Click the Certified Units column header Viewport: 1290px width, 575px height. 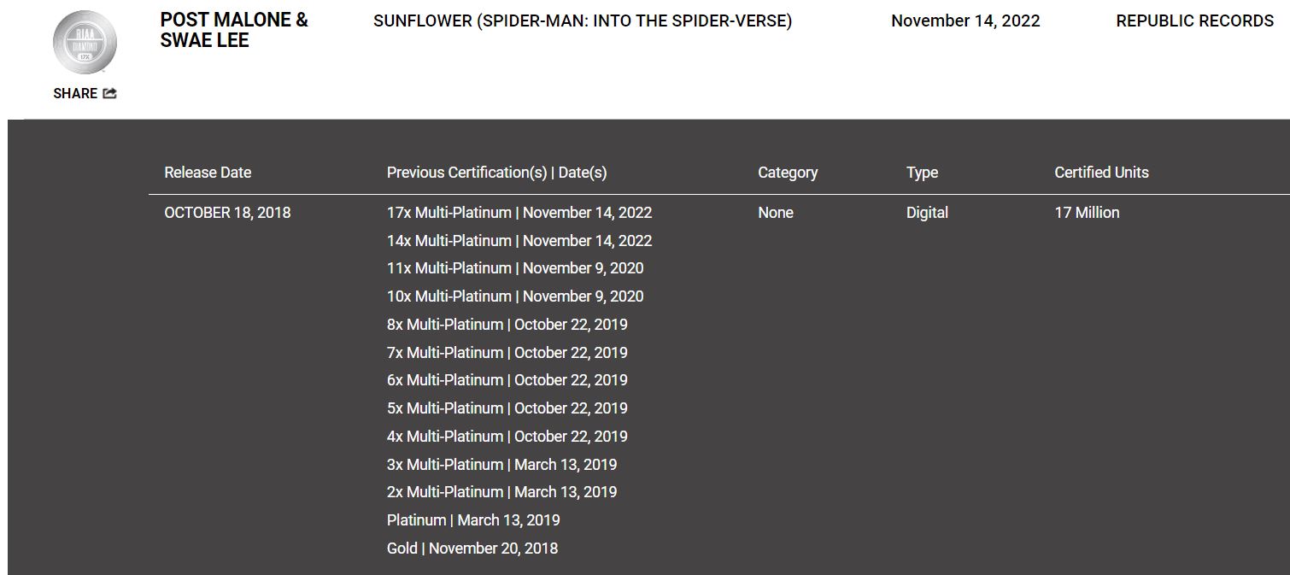(1101, 173)
